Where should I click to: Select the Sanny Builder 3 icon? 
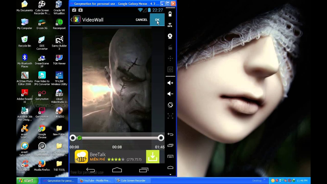[59, 43]
